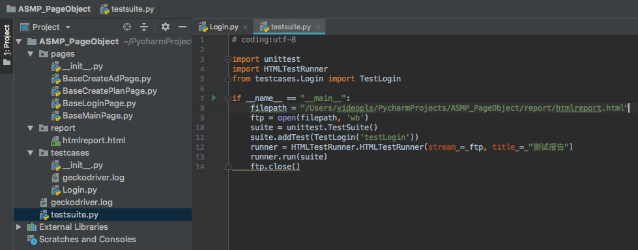This screenshot has width=638, height=250.
Task: Click the pages folder name
Action: click(x=63, y=54)
